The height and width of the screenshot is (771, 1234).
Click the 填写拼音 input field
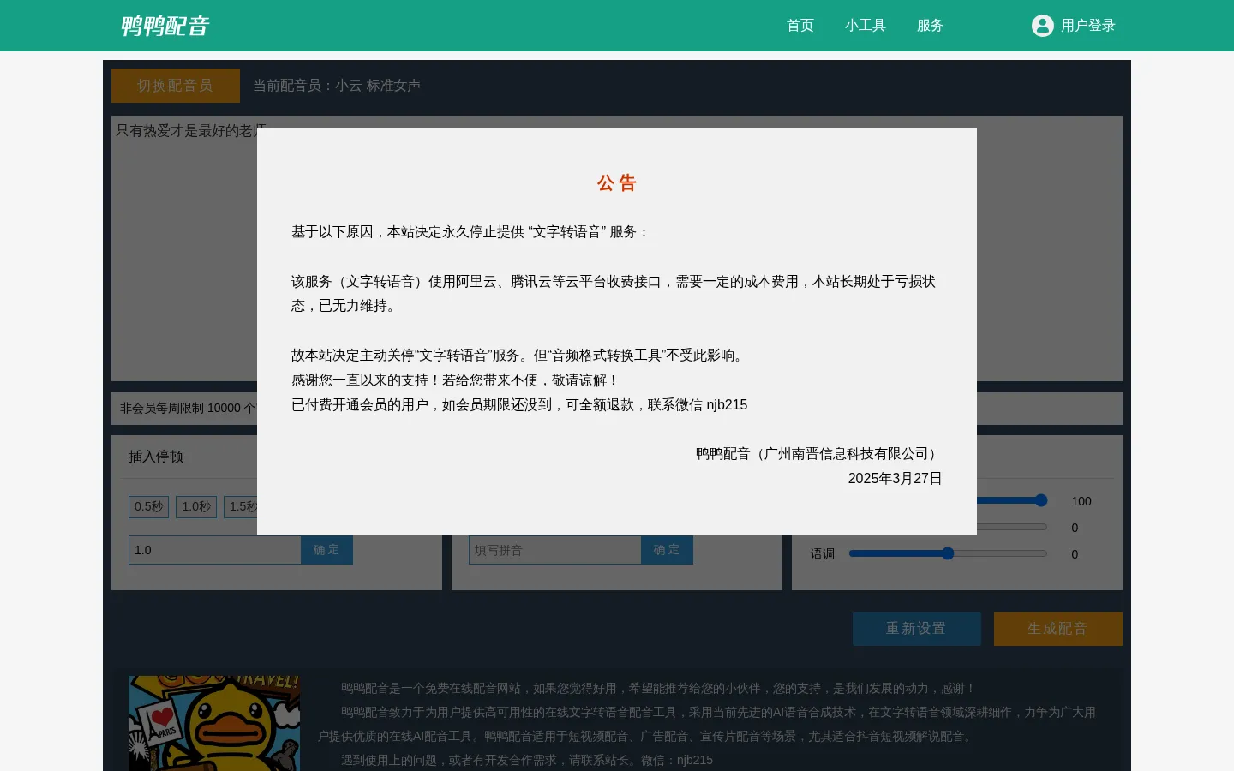pyautogui.click(x=554, y=550)
